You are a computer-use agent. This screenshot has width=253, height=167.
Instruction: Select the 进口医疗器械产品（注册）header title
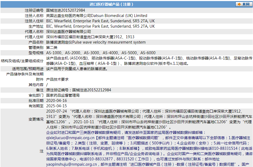[111, 4]
